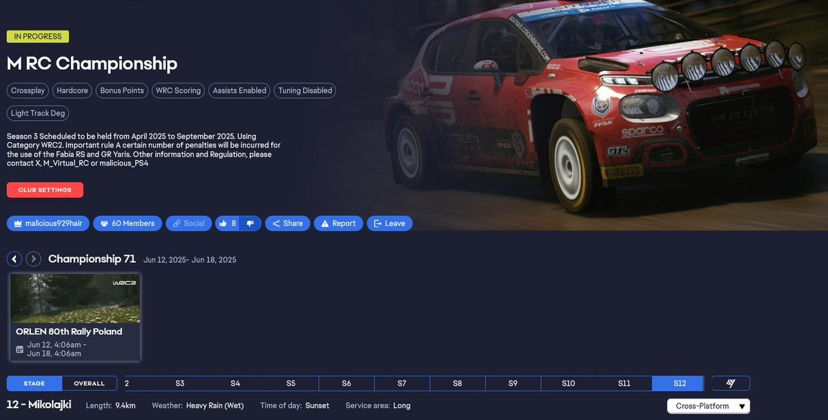Open the Social link

click(x=188, y=223)
